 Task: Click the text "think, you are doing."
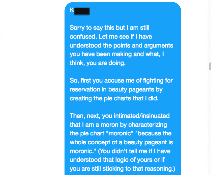[98, 63]
